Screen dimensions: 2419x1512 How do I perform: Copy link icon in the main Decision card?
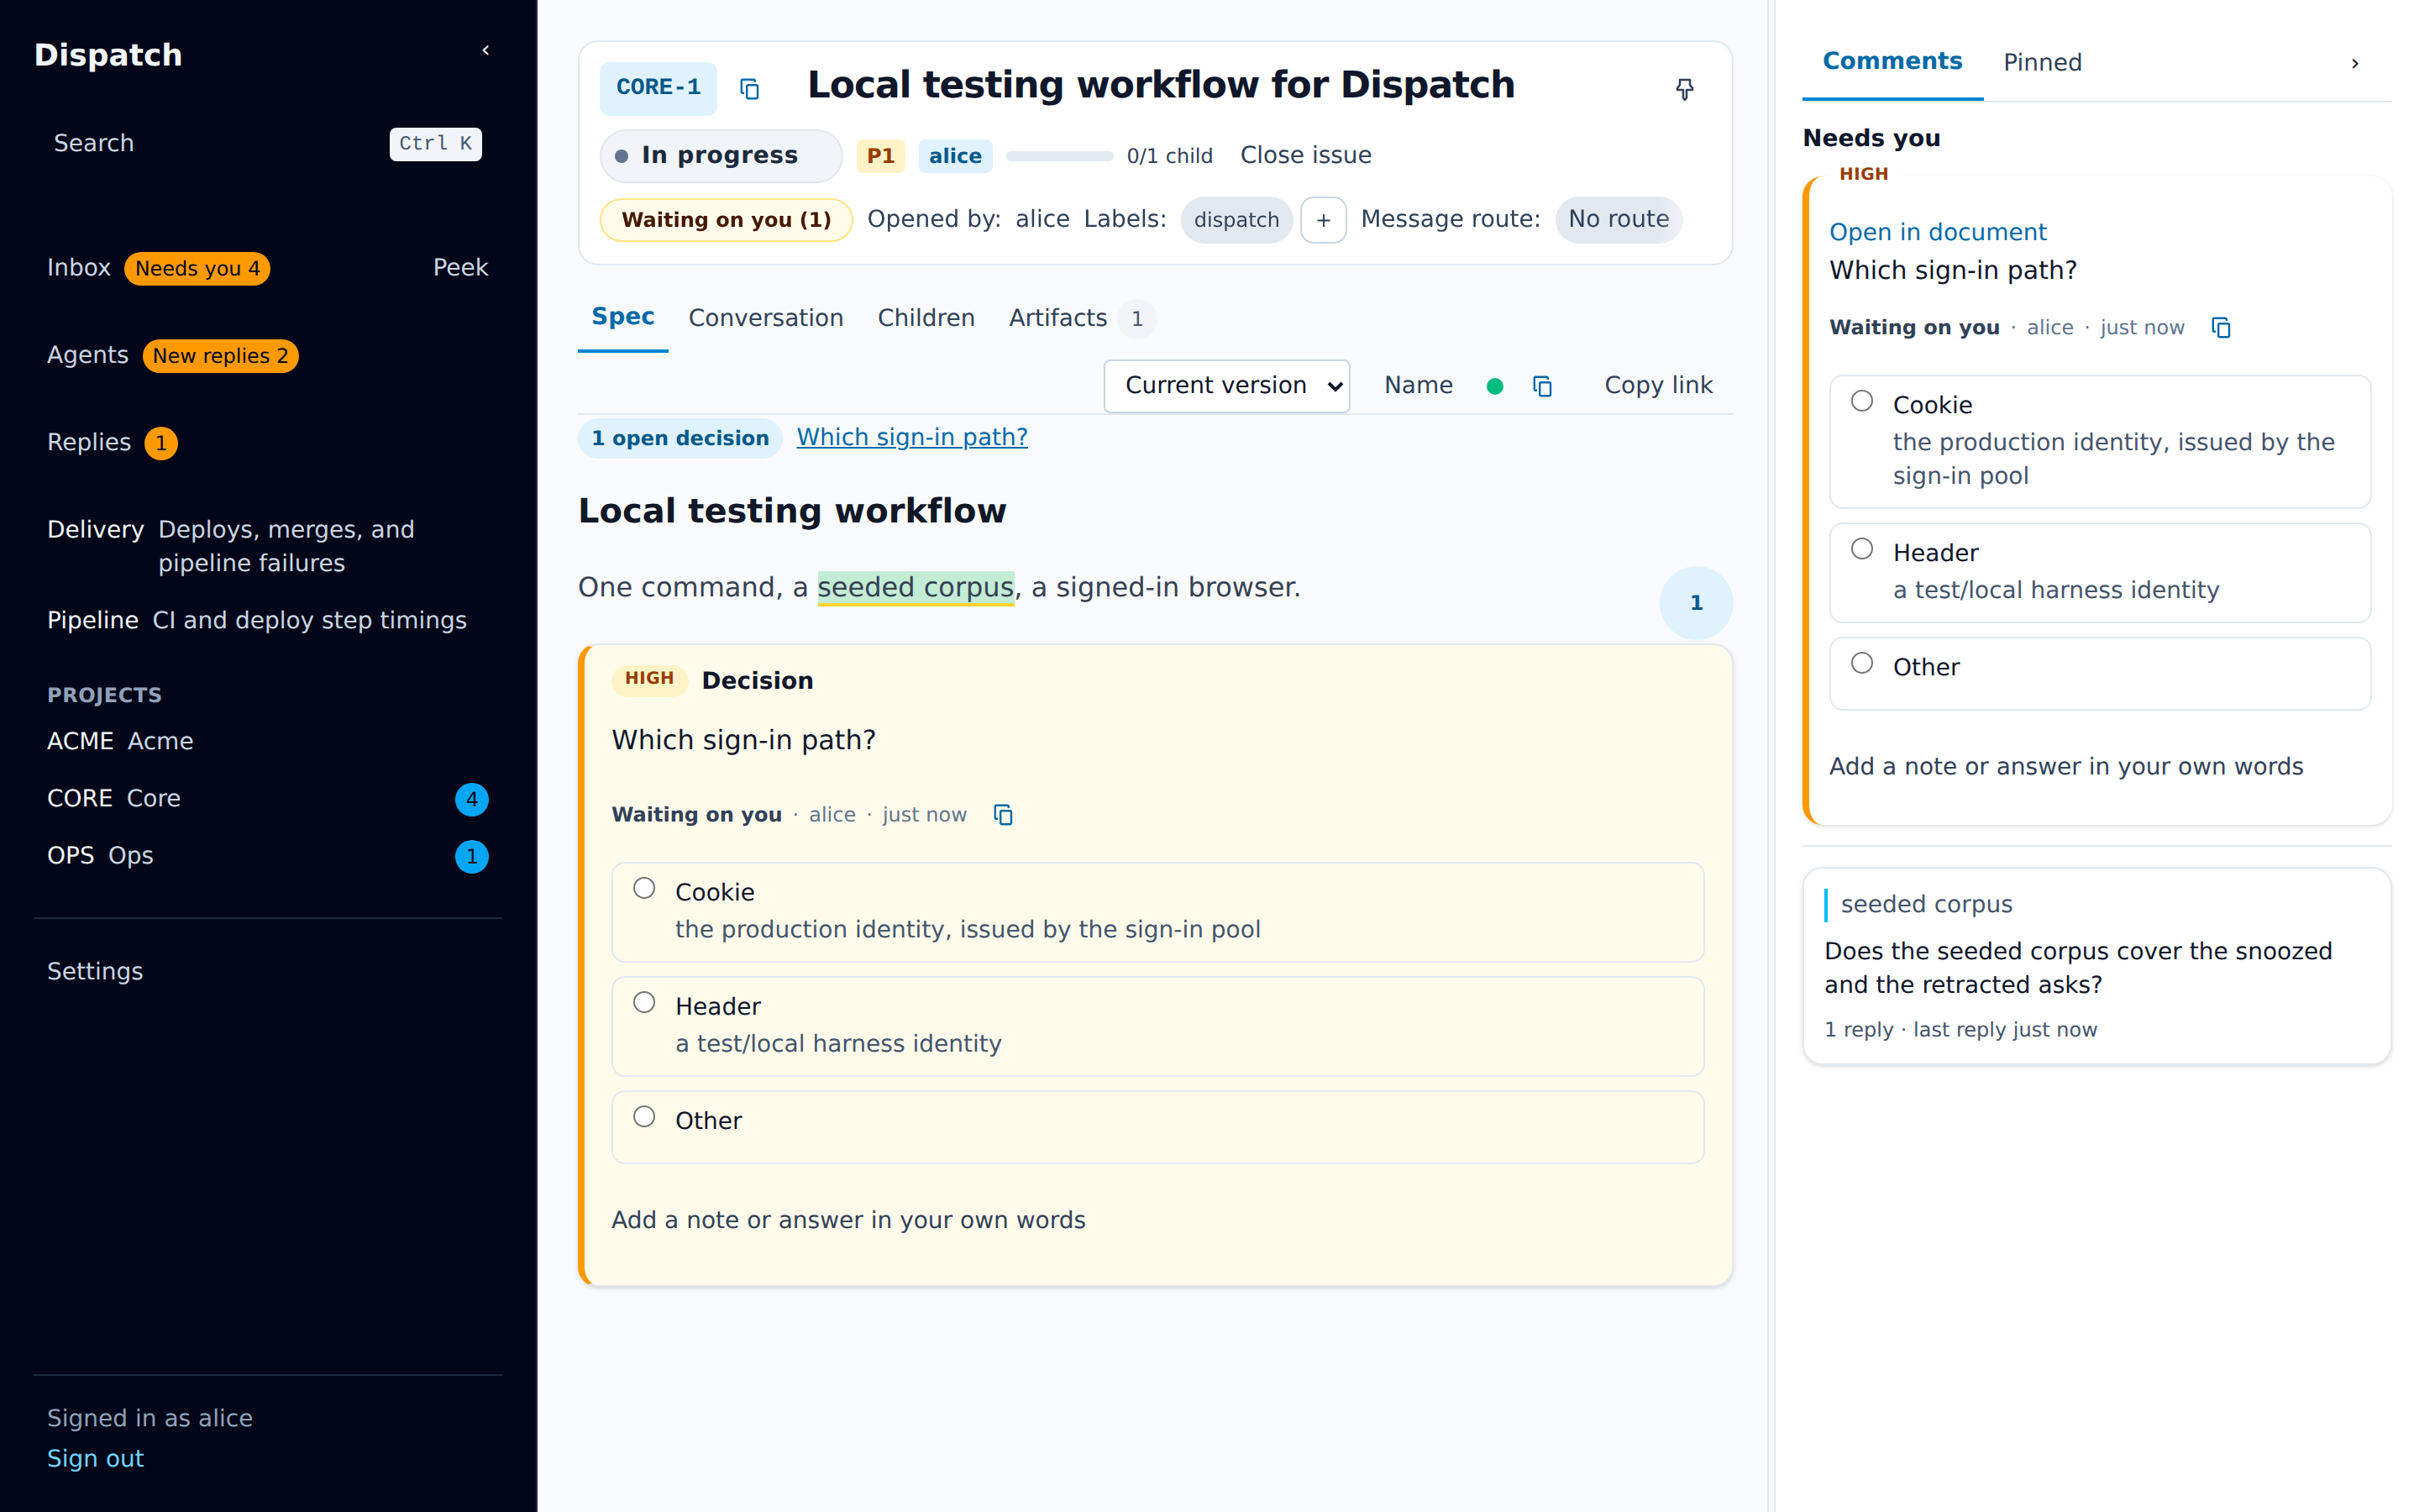pyautogui.click(x=1004, y=815)
